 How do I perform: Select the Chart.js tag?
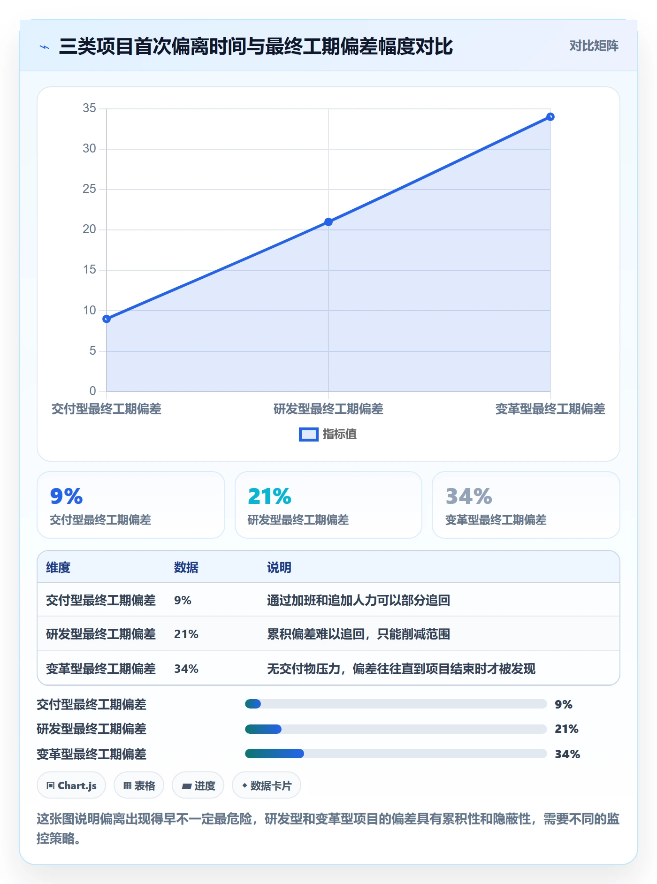[71, 785]
